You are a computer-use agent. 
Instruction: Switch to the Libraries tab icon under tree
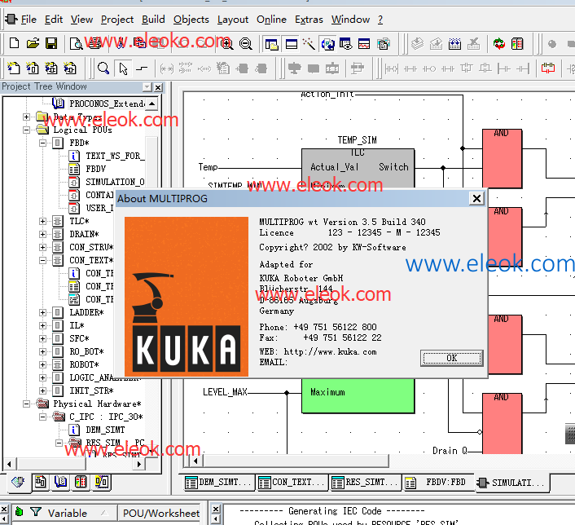pos(60,482)
